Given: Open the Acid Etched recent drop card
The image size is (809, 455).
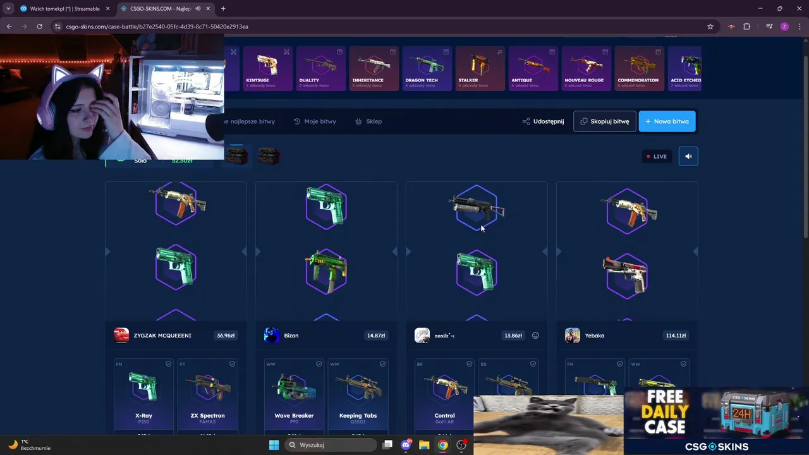Looking at the screenshot, I should point(685,68).
